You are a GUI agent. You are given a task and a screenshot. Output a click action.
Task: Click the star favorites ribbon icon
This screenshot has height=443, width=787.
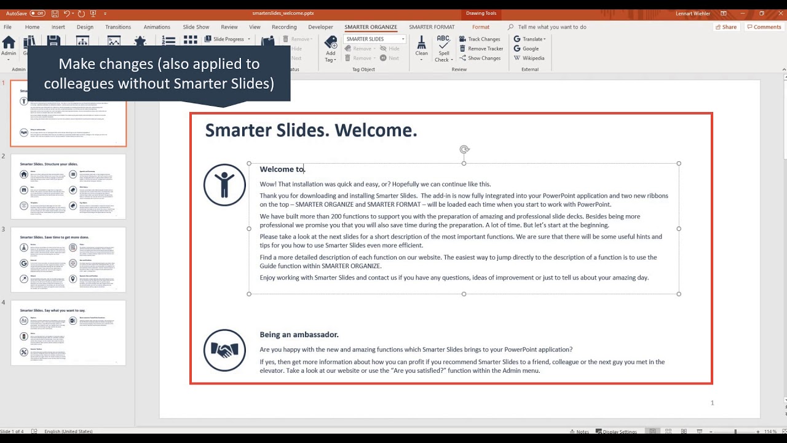[140, 41]
